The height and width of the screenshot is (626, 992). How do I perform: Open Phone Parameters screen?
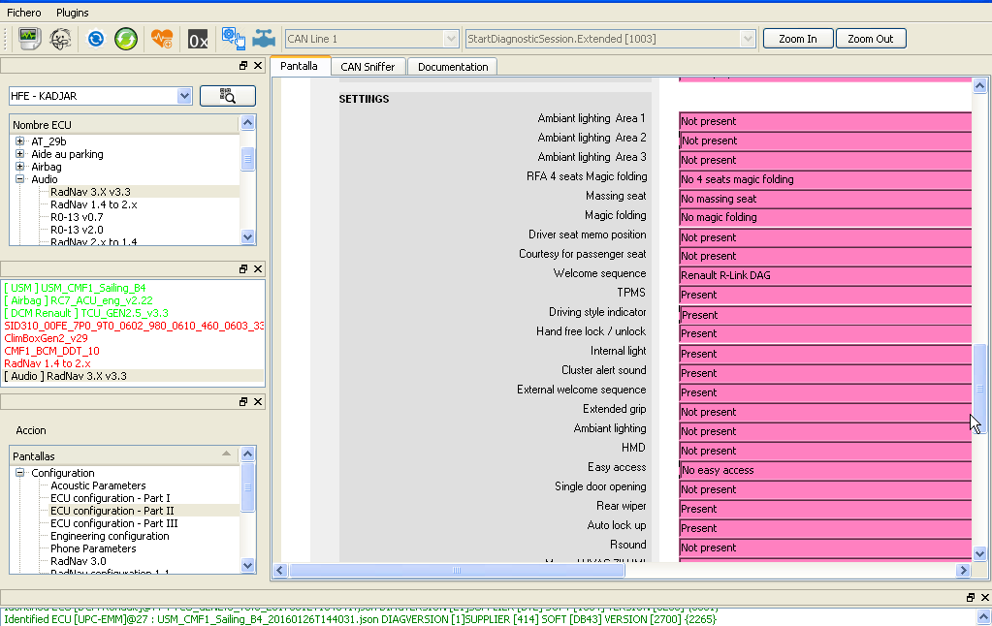(93, 548)
